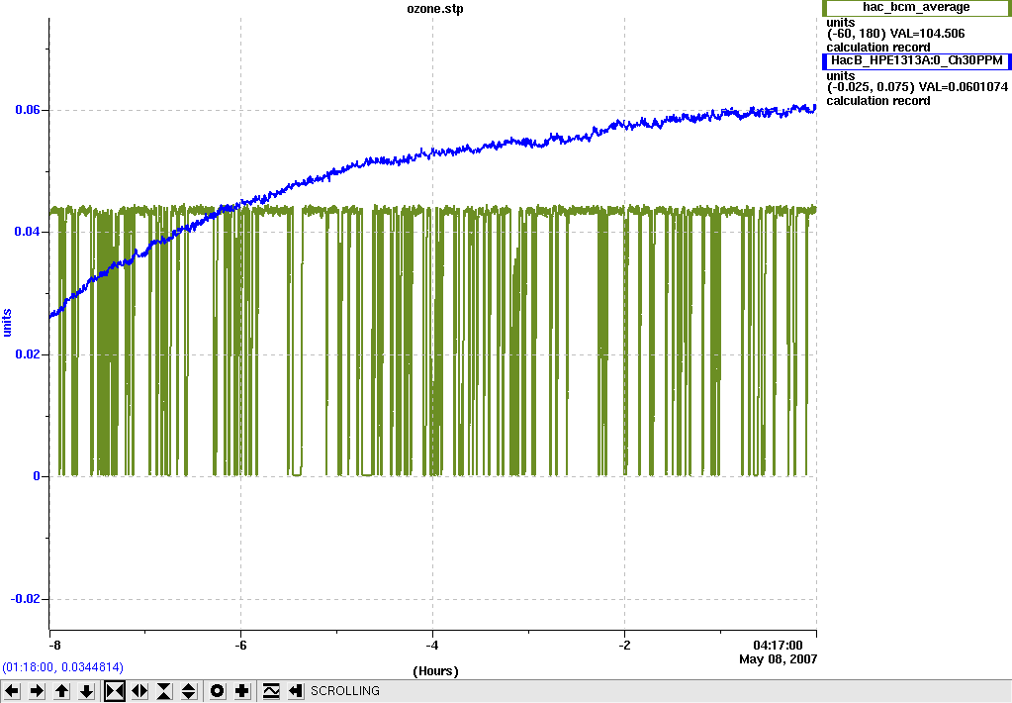Click the -0.02 y-axis tick label

click(25, 599)
